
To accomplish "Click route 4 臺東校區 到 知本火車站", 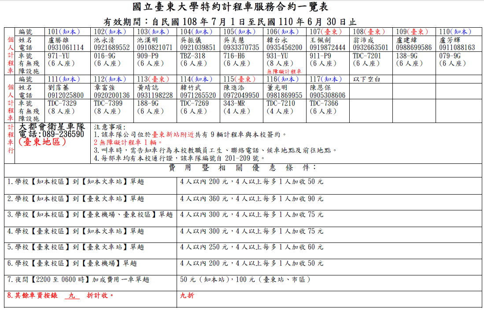I will click(x=76, y=231).
